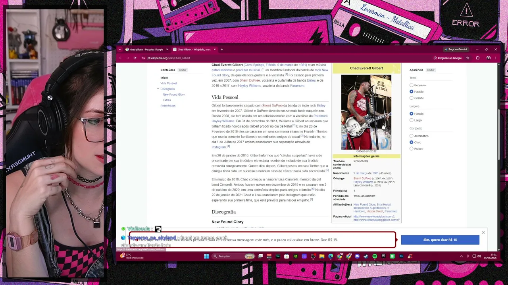
Task: Open Discord from the taskbar
Action: tap(357, 256)
